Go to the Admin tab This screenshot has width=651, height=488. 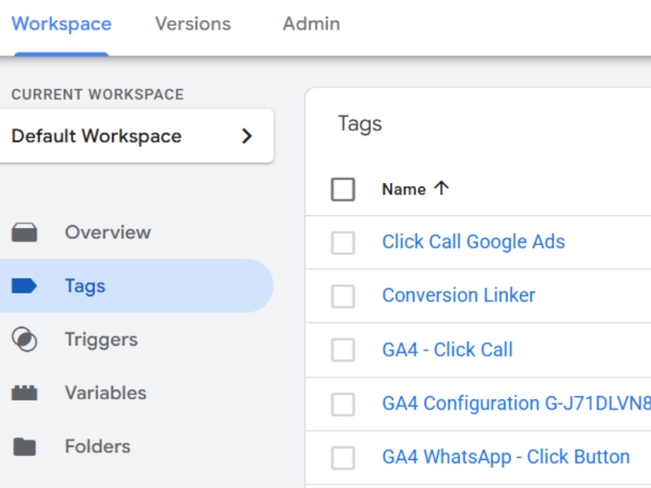311,24
